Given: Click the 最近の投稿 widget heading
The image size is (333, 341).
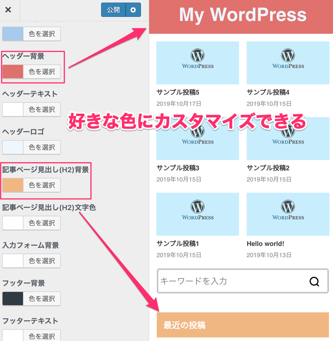Looking at the screenshot, I should click(x=185, y=325).
